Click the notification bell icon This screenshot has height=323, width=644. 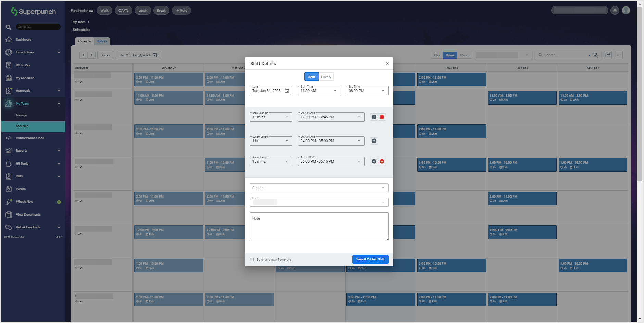[x=614, y=10]
